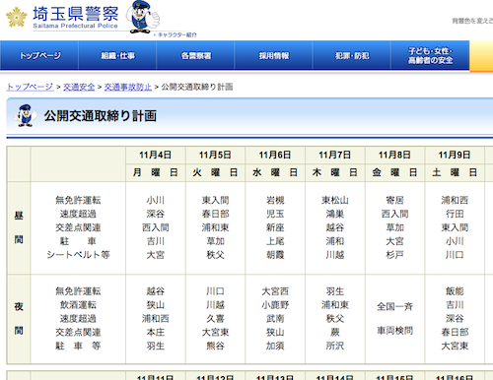Click 全国一斉 in the 11月8日 nighttime cell

pos(394,307)
